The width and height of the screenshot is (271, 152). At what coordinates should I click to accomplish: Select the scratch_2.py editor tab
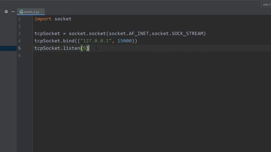tap(31, 12)
